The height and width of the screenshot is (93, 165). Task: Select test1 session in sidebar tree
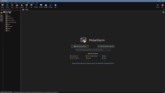point(9,24)
